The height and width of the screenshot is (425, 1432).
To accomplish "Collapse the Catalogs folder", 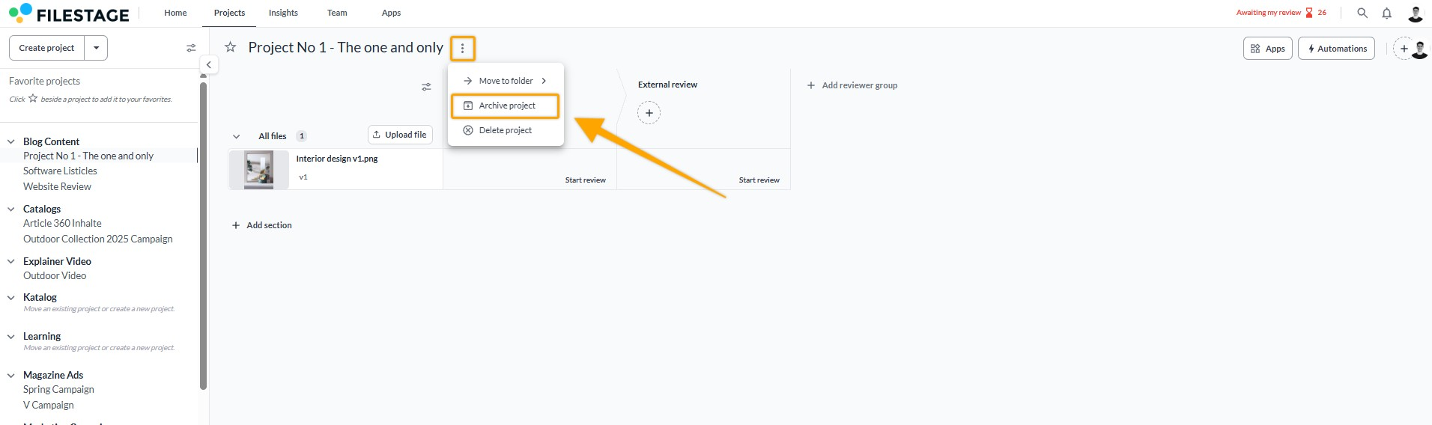I will point(11,209).
